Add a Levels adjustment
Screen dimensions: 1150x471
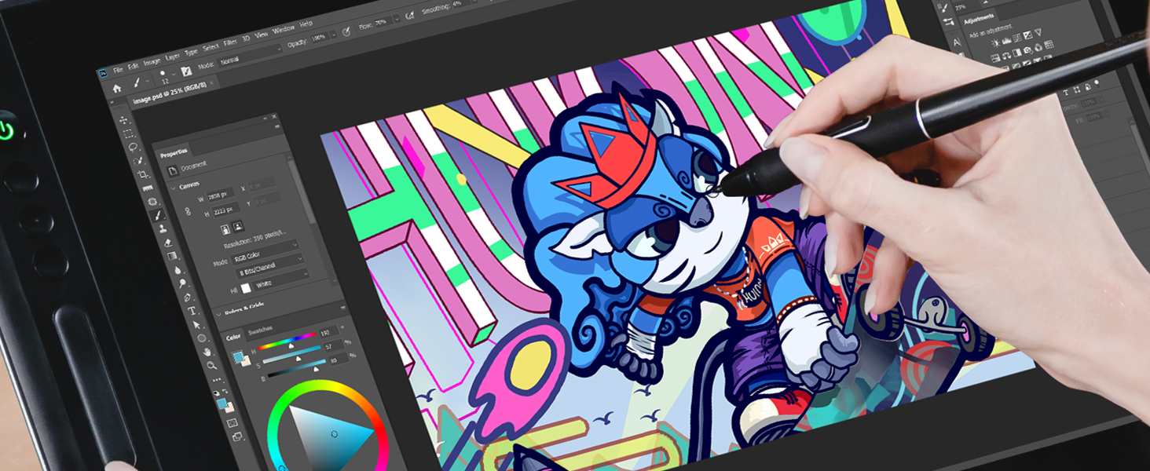(1006, 41)
